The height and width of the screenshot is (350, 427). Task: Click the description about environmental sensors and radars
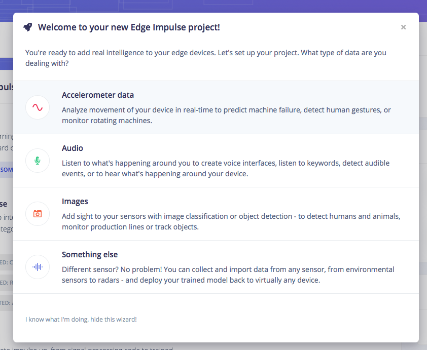[x=228, y=275]
